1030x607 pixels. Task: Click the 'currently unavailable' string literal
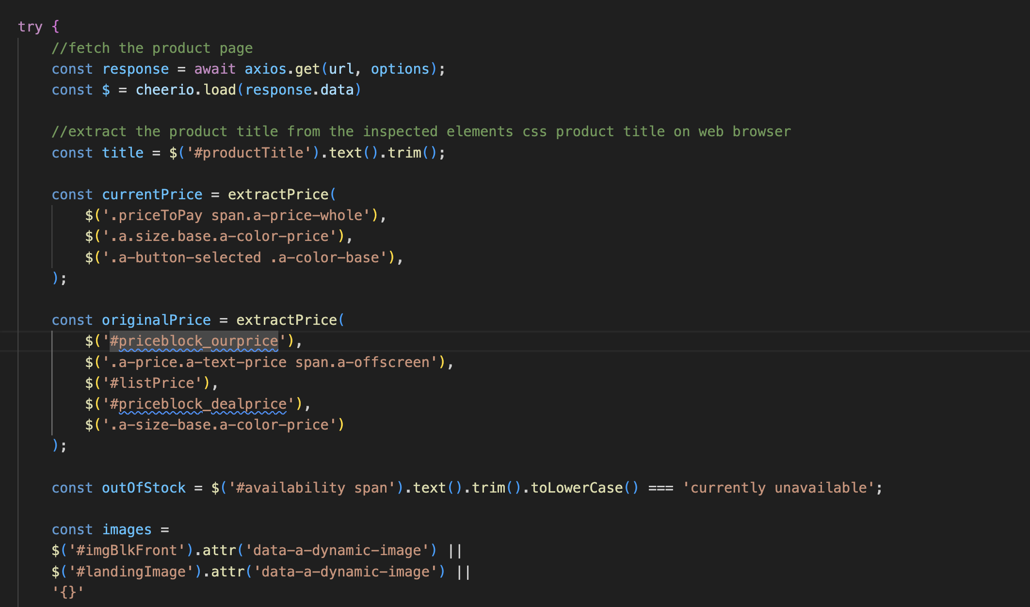click(x=779, y=488)
